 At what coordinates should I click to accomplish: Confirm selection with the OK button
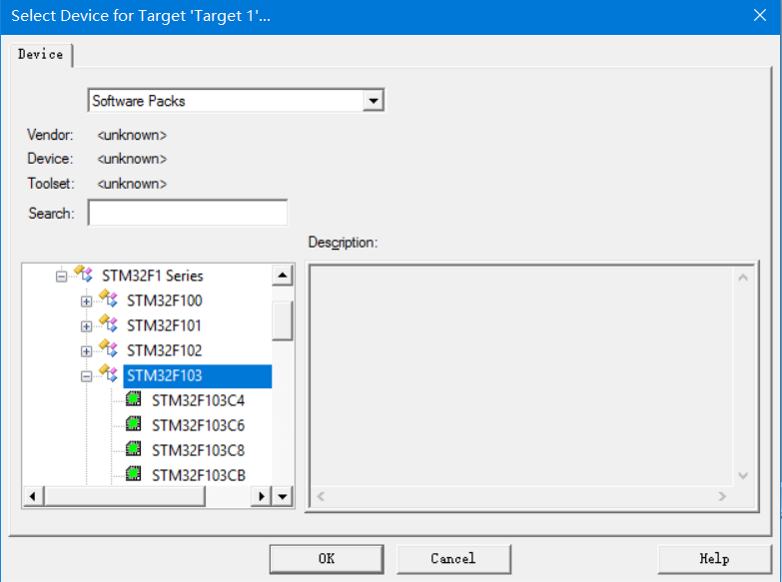pyautogui.click(x=327, y=559)
